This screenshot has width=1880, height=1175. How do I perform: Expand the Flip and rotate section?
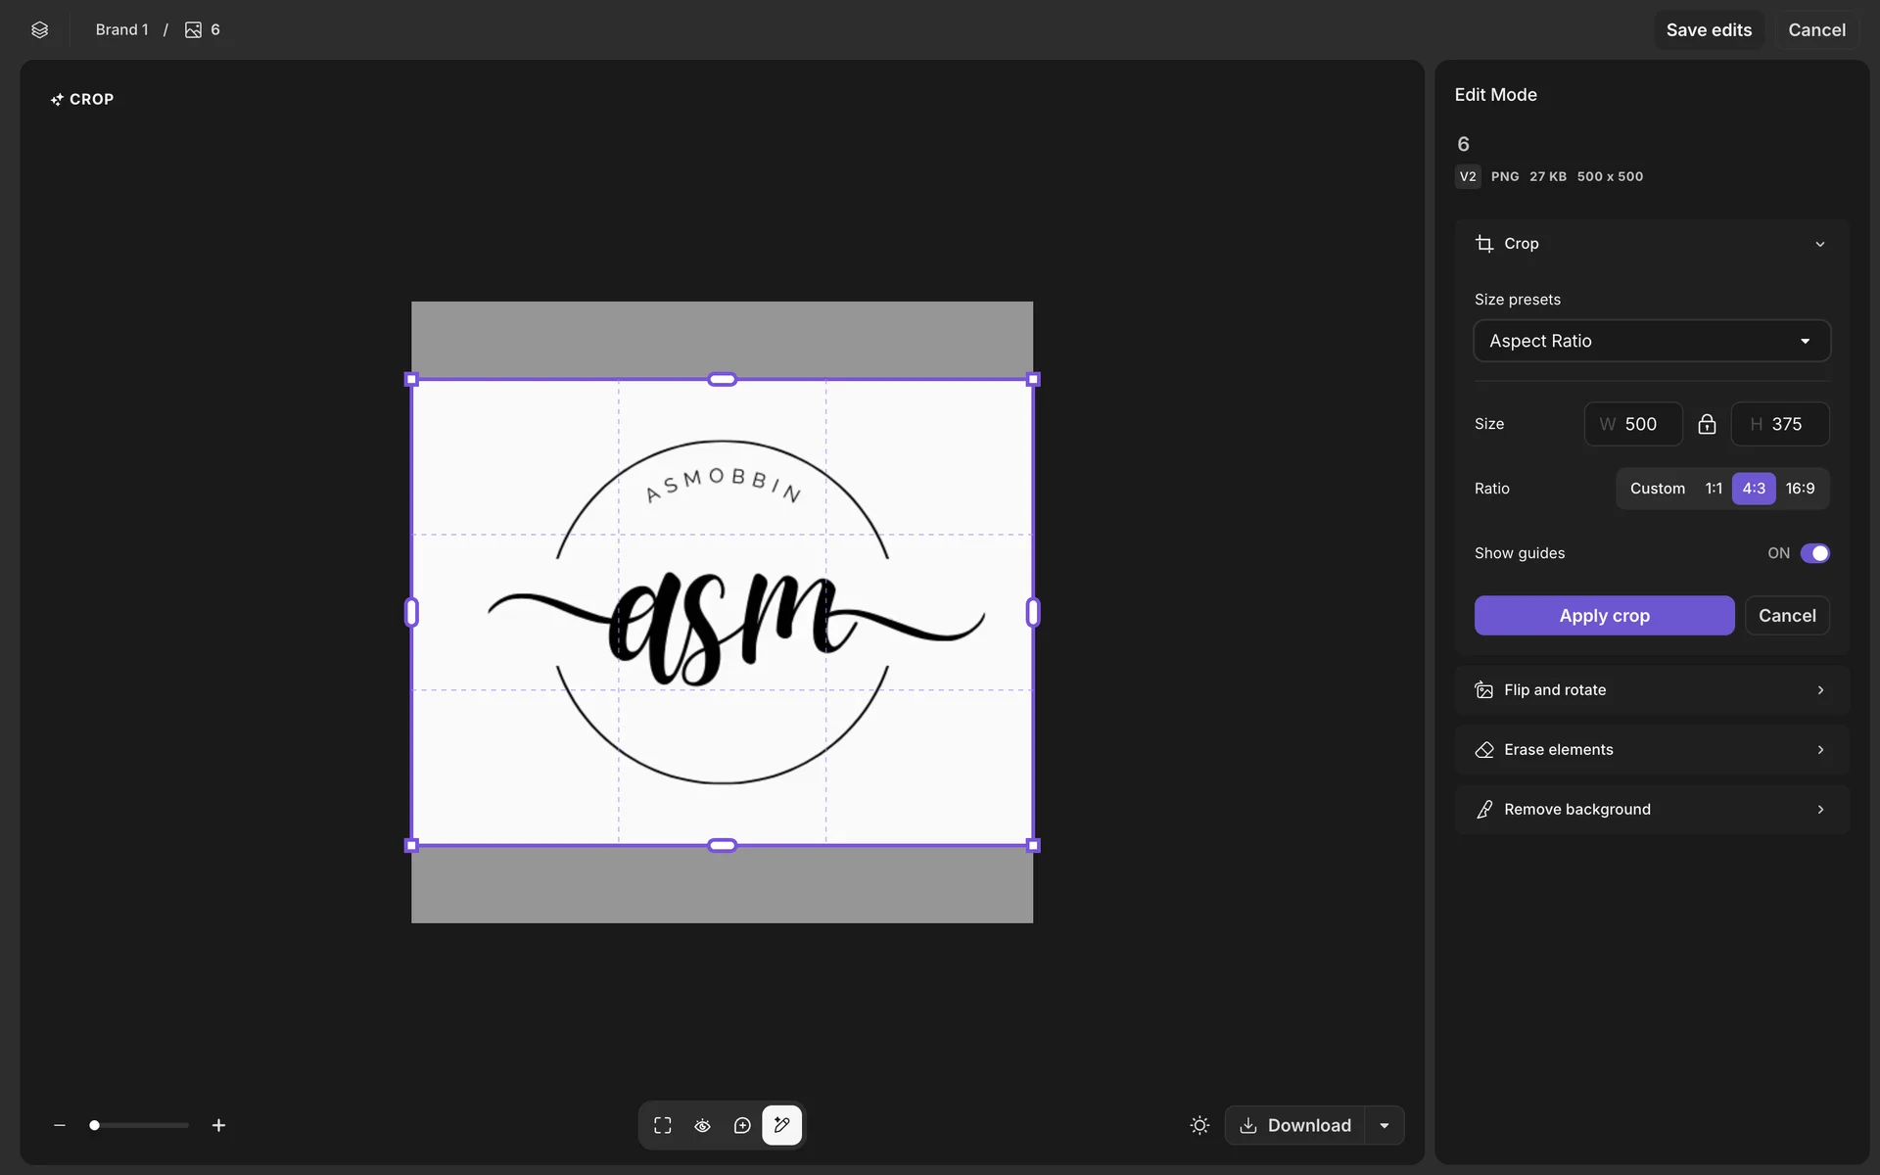pos(1652,690)
